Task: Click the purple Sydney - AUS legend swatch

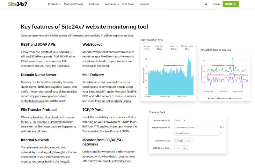Action: click(219, 98)
